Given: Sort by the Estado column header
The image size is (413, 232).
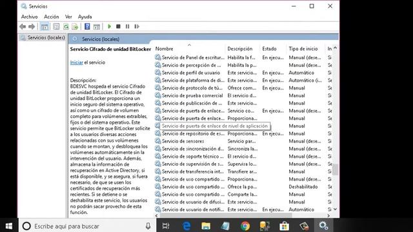Looking at the screenshot, I should tap(273, 49).
